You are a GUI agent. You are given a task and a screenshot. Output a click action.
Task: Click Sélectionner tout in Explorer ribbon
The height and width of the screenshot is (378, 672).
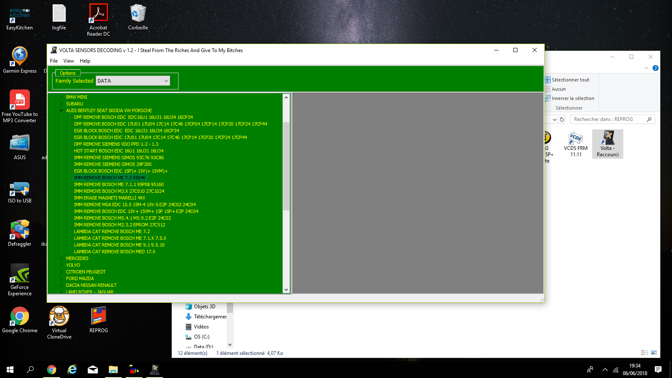tap(570, 80)
